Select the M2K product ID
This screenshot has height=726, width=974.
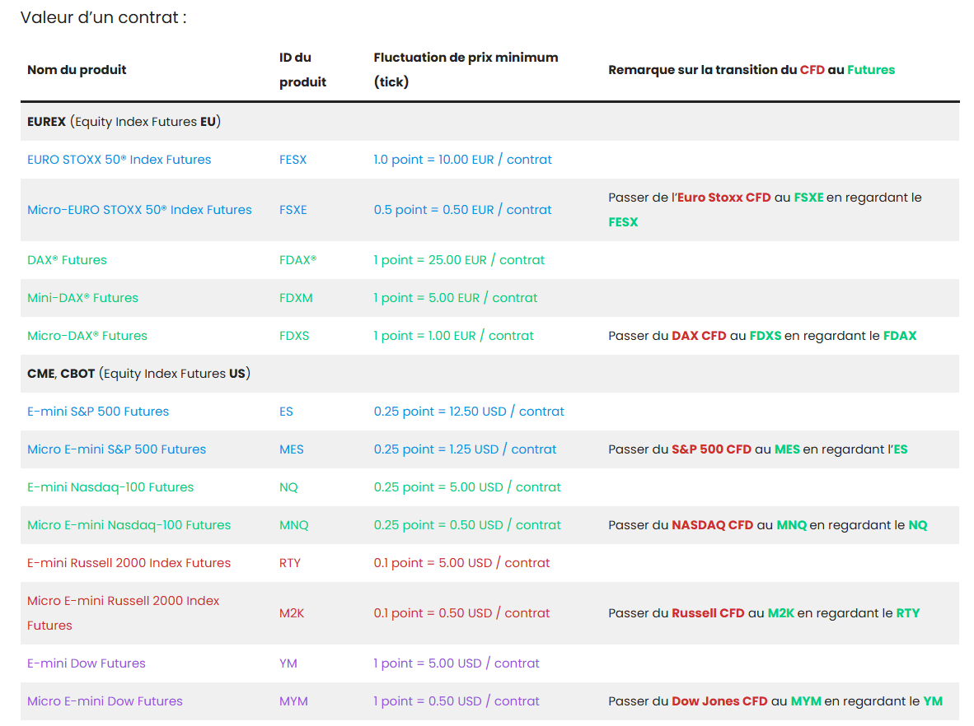pyautogui.click(x=292, y=613)
